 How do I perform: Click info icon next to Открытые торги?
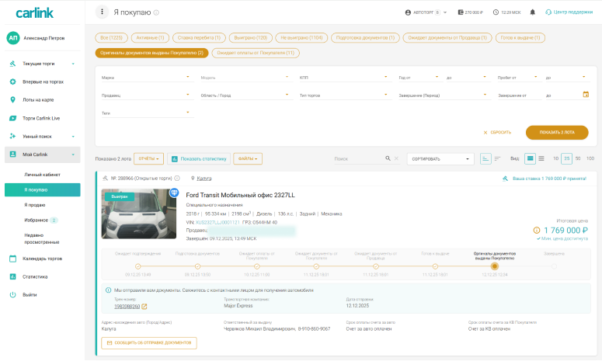pos(175,179)
